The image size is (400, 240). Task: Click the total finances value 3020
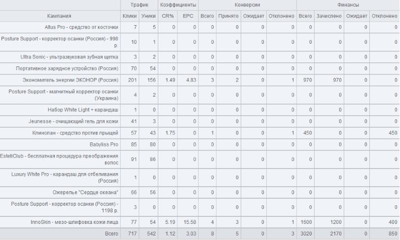pyautogui.click(x=306, y=233)
